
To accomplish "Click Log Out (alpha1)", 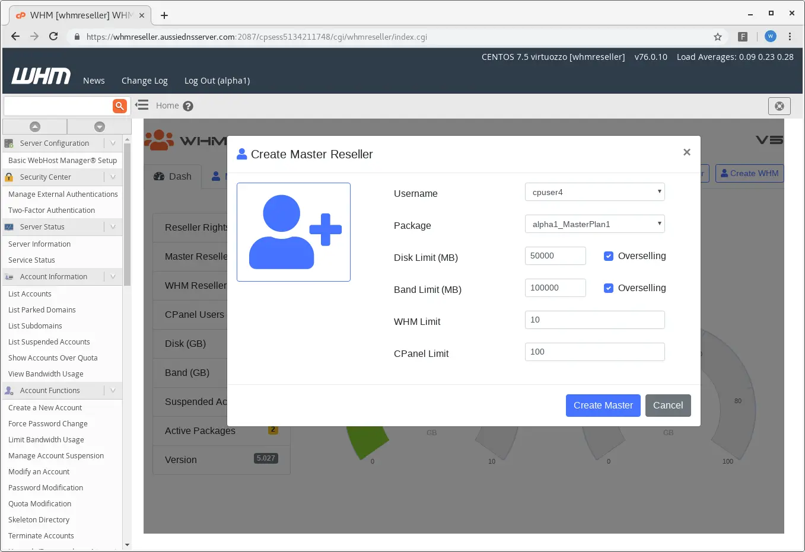I will point(217,81).
